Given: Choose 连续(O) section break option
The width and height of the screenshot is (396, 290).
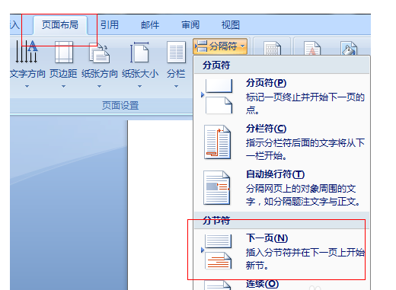Looking at the screenshot, I should 282,284.
